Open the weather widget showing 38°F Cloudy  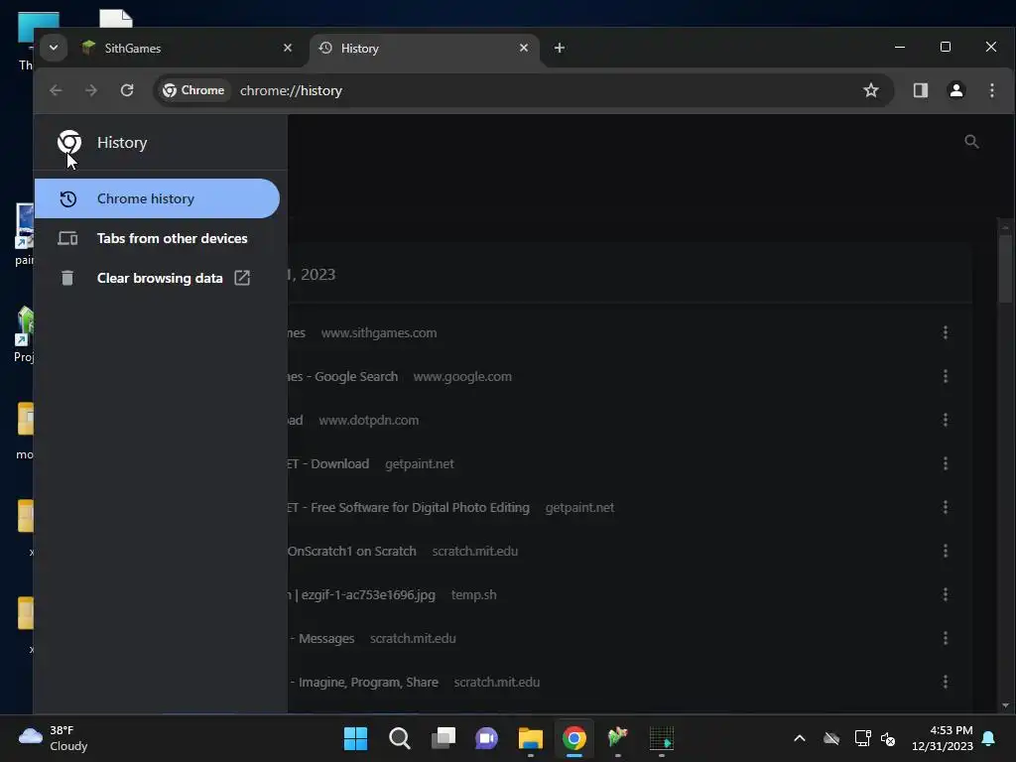pos(54,738)
